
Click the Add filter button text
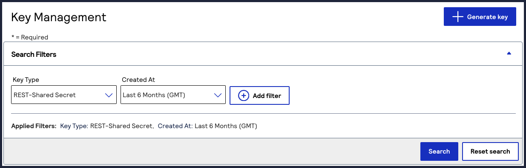pyautogui.click(x=267, y=96)
